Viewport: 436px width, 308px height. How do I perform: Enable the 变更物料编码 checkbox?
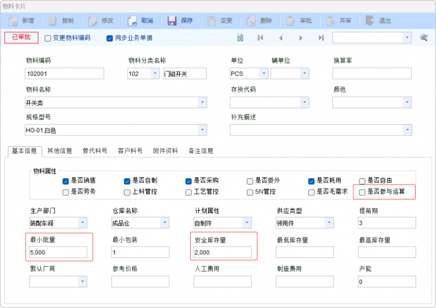coord(48,38)
